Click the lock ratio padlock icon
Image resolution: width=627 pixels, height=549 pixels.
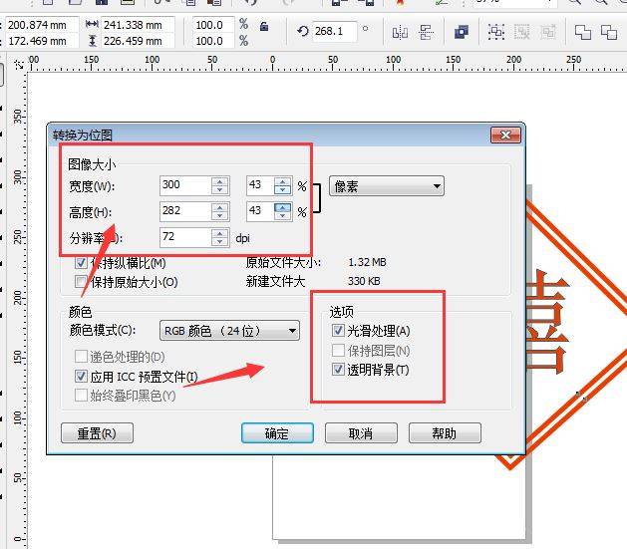click(x=263, y=25)
